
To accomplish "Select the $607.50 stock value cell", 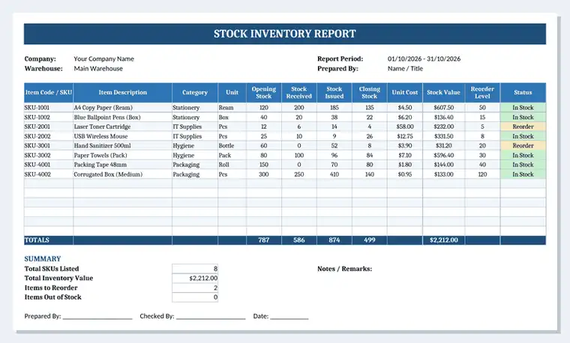I will point(443,107).
